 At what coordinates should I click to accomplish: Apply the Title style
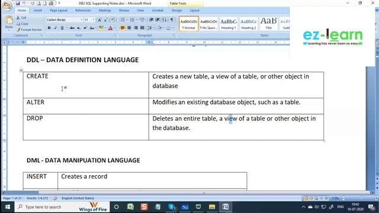268,24
